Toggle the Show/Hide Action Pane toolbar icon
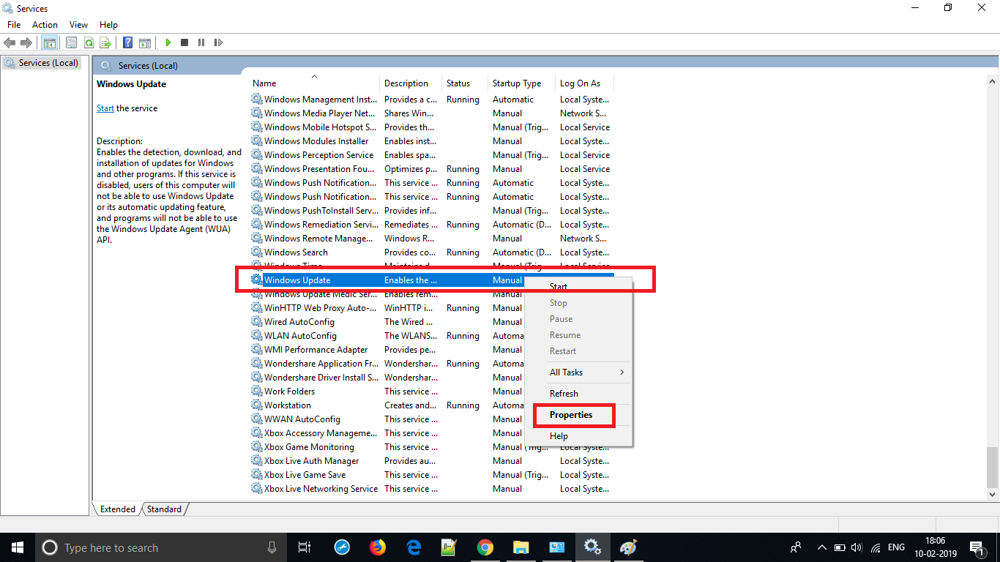Screen dimensions: 1000x562 click(145, 42)
